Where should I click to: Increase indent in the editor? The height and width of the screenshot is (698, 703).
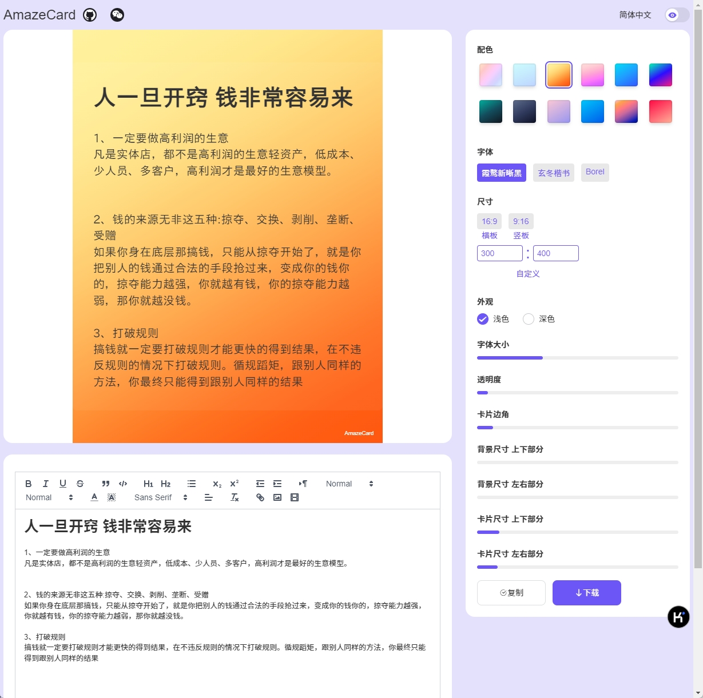pos(277,484)
